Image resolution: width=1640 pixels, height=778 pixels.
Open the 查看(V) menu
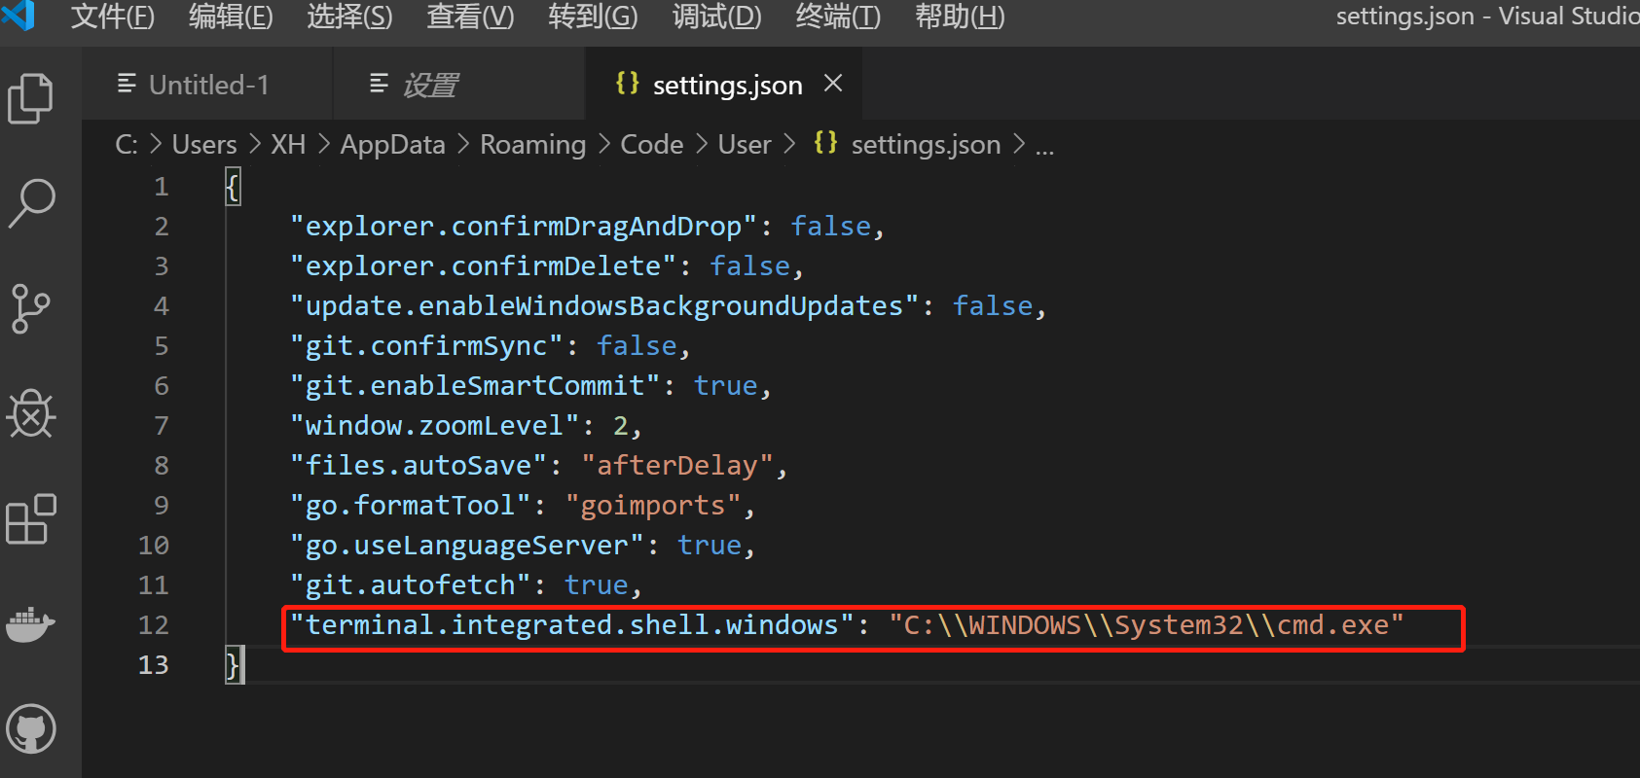[471, 17]
